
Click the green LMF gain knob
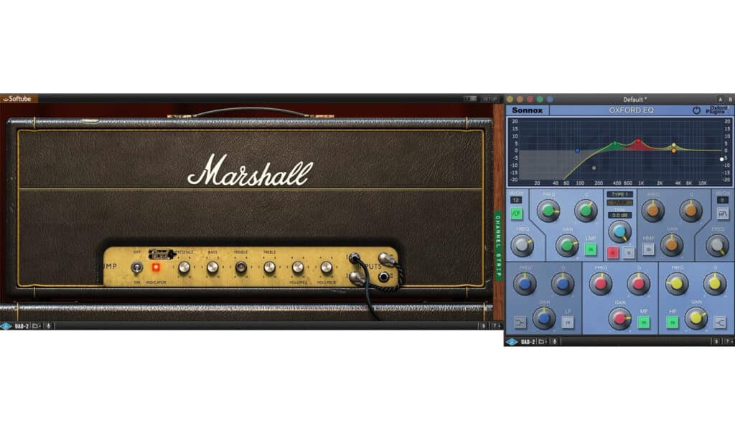(567, 245)
